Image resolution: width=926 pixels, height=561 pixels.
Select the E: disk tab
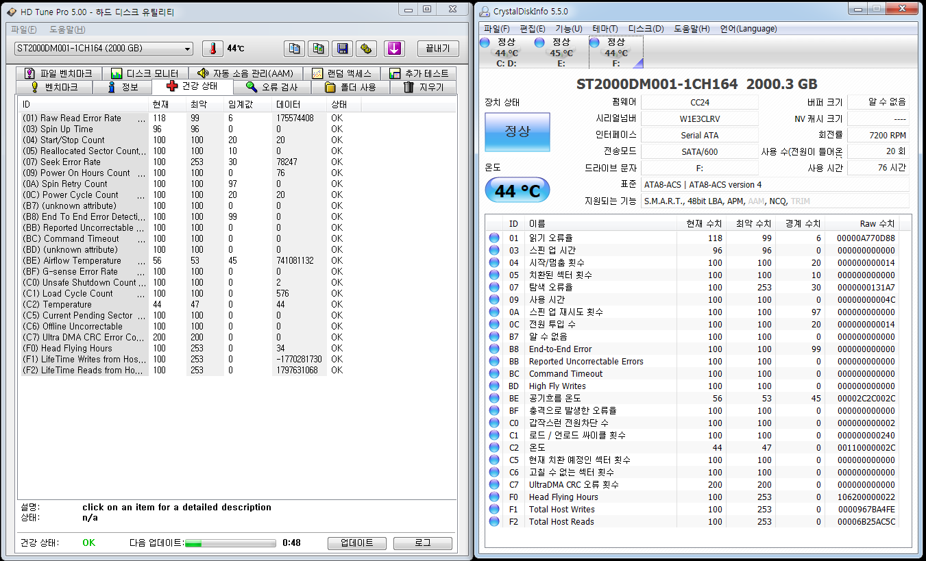pyautogui.click(x=561, y=53)
